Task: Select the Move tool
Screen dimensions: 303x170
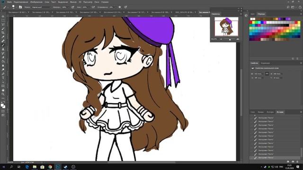Action: coord(3,17)
